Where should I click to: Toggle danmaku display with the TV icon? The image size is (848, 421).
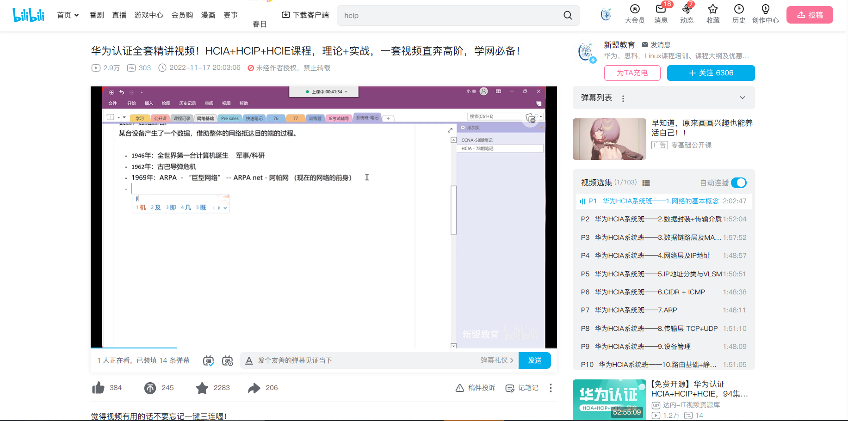click(208, 360)
